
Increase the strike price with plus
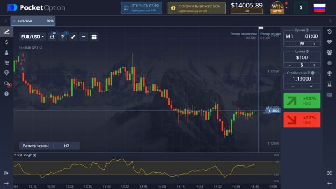(x=311, y=87)
